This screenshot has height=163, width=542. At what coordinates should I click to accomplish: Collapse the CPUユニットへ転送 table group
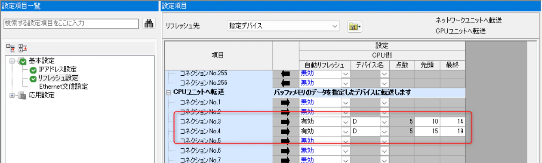pyautogui.click(x=168, y=92)
